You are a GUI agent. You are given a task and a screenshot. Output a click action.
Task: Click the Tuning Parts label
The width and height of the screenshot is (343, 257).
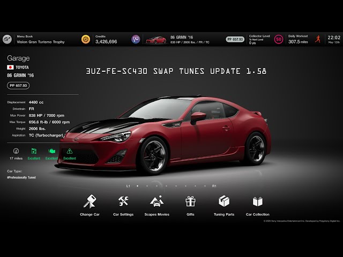click(224, 214)
